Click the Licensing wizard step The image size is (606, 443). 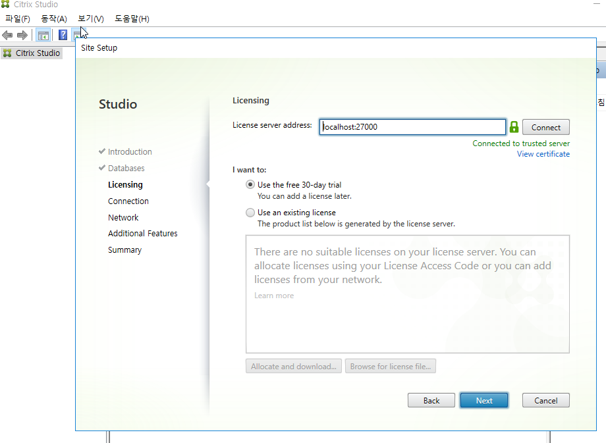tap(125, 184)
